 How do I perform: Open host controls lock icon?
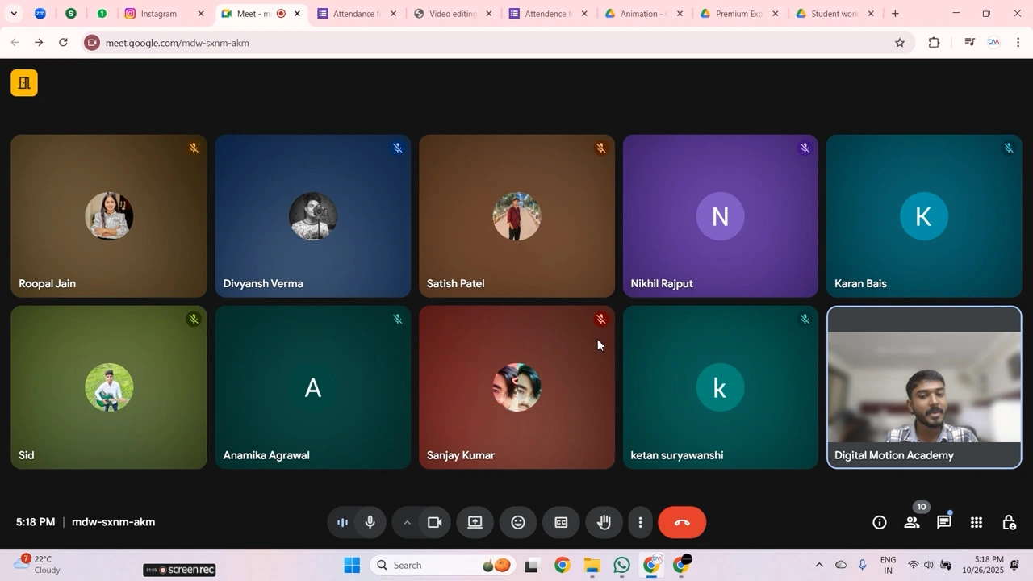point(1009,523)
